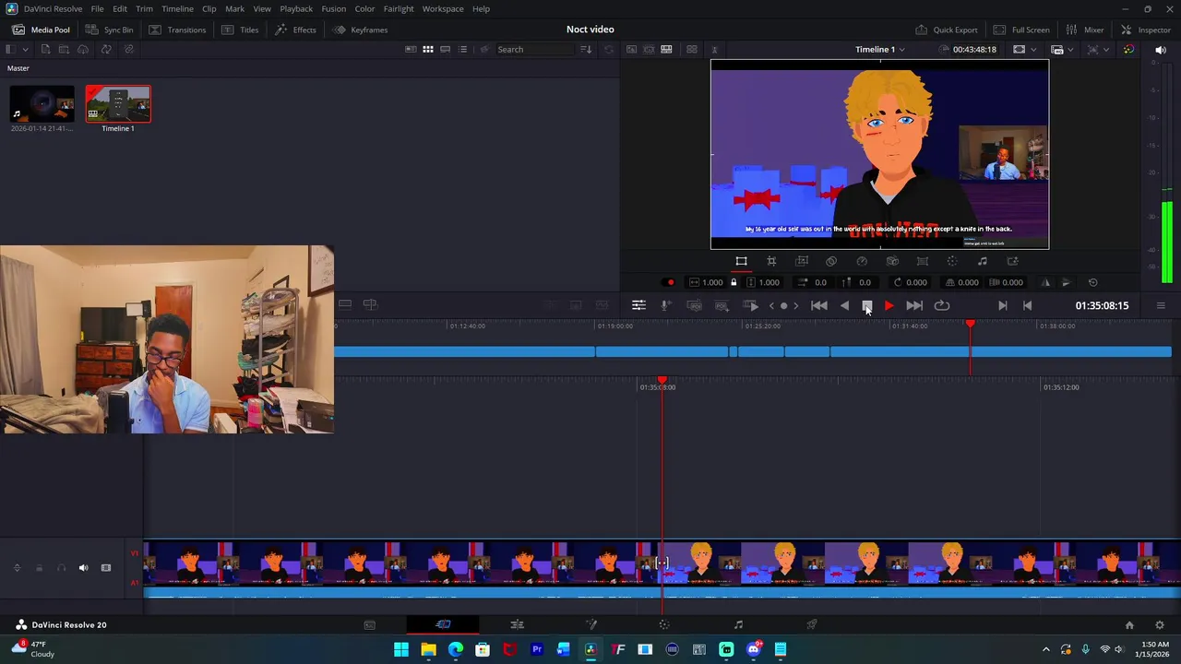Open the Effects panel
The width and height of the screenshot is (1181, 664).
[x=295, y=30]
